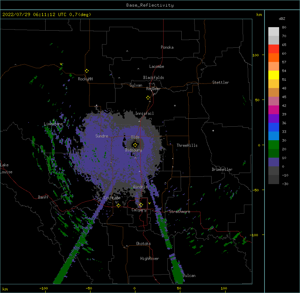Click the yellow diamond radar site marker below Olds

135,145
